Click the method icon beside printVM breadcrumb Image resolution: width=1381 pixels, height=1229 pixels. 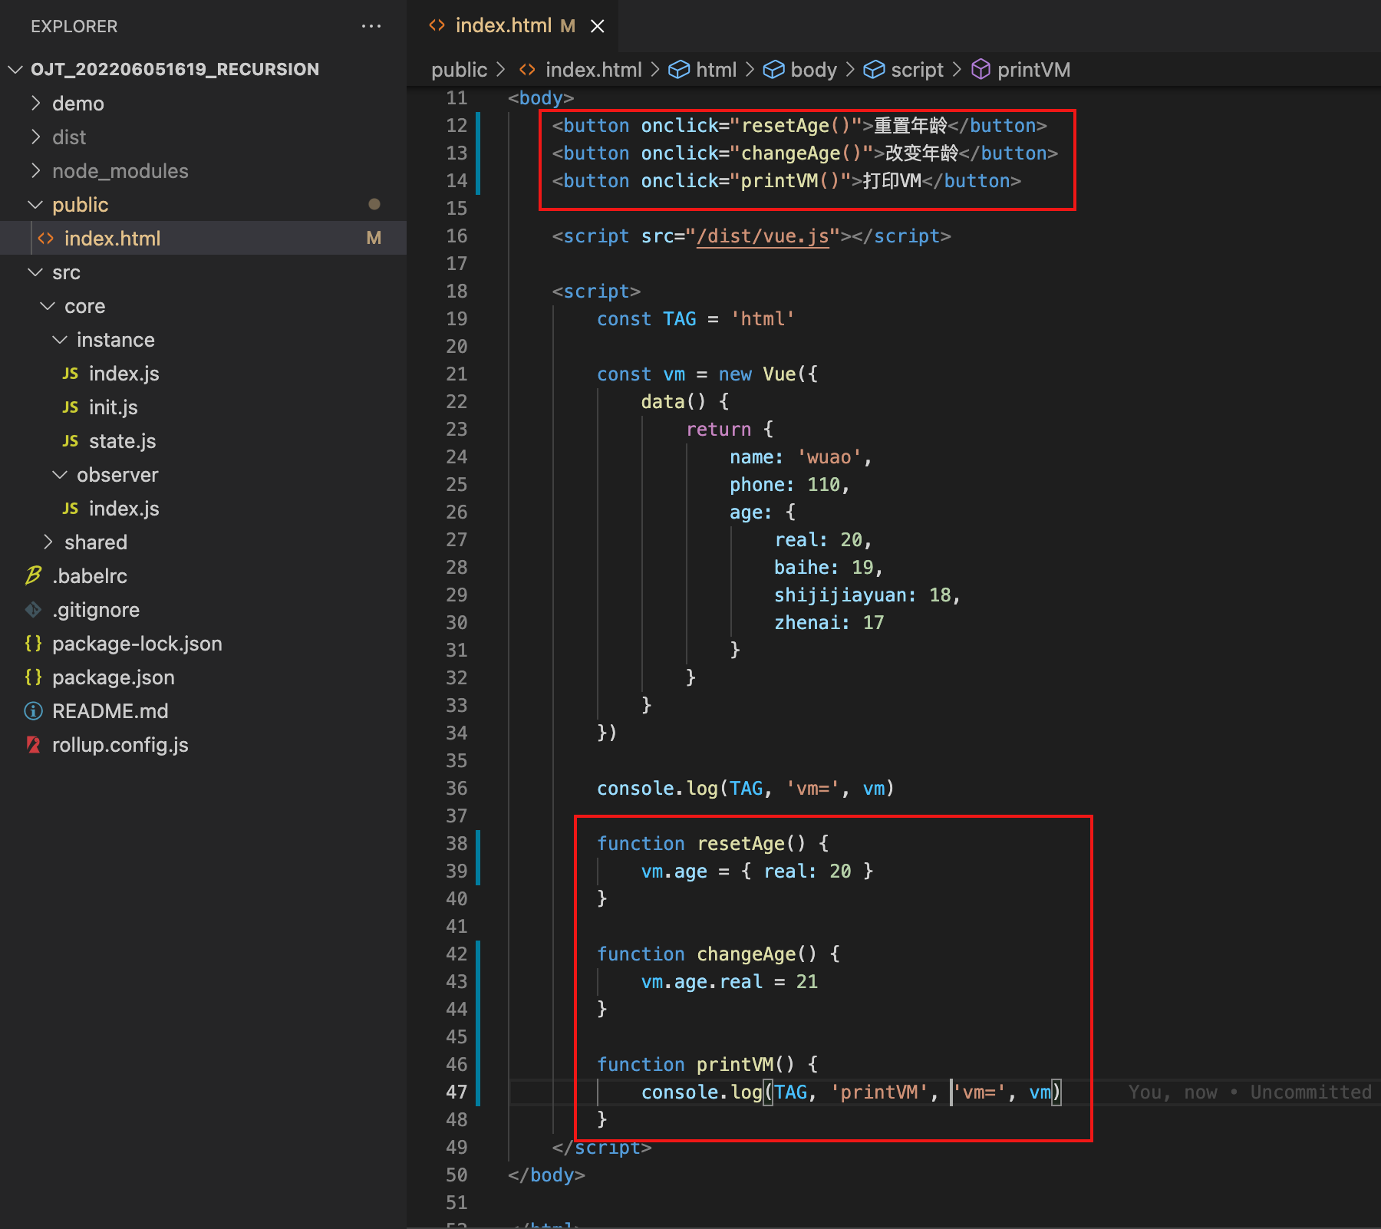point(981,70)
